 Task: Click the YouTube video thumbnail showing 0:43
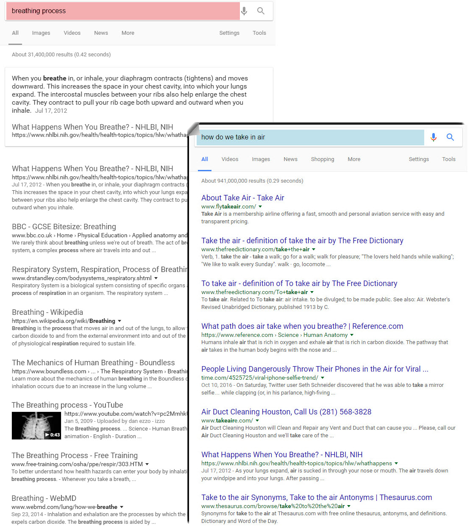[x=36, y=426]
